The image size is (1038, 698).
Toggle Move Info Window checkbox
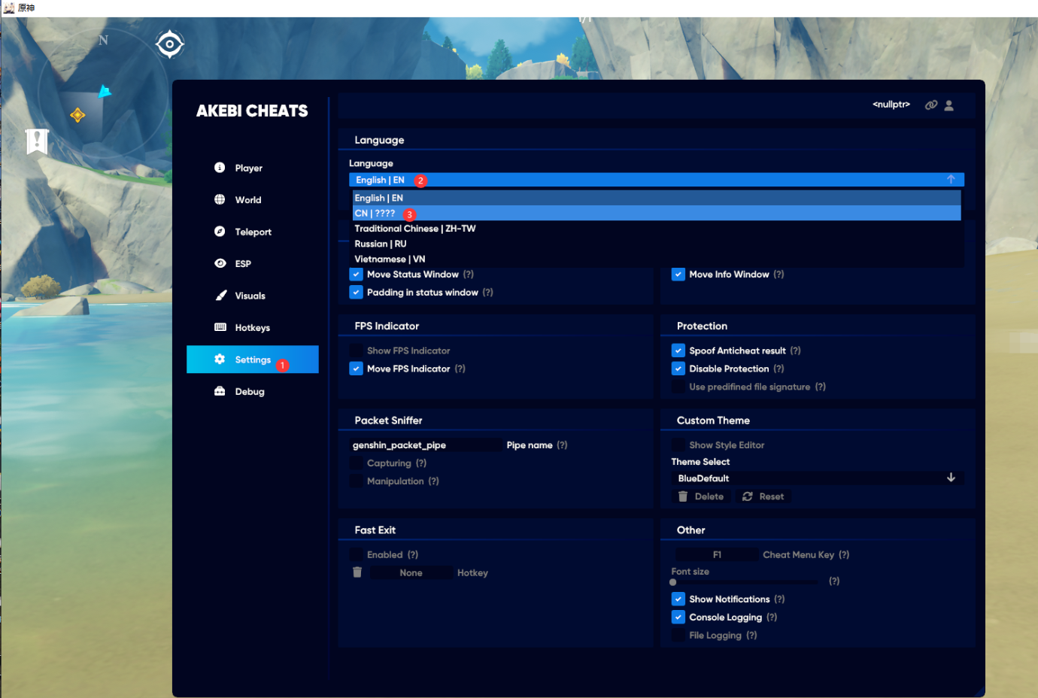tap(678, 275)
